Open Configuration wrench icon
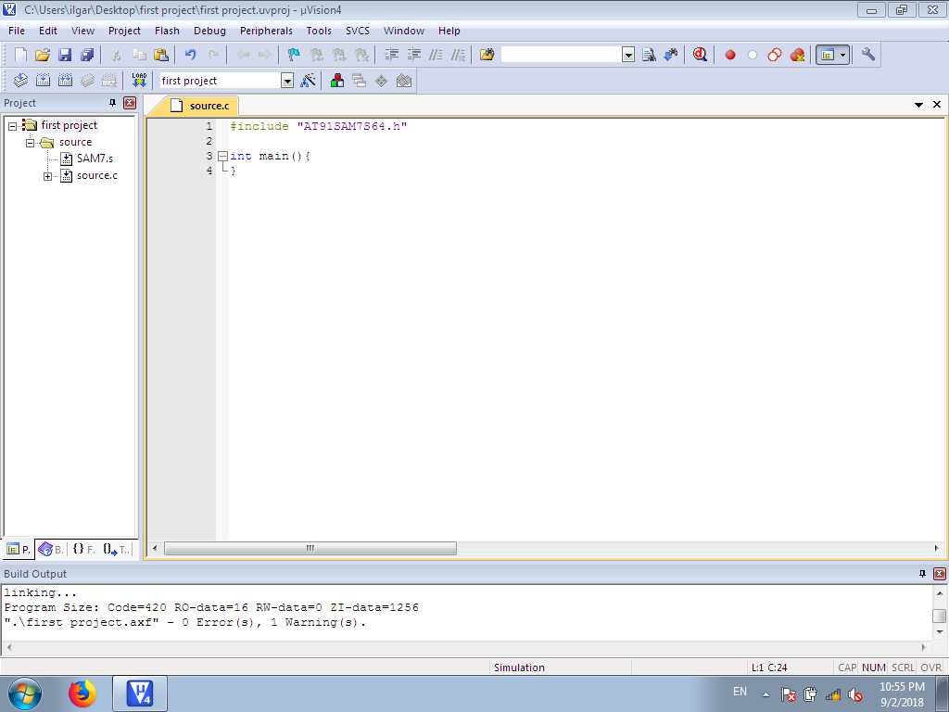 coord(868,55)
